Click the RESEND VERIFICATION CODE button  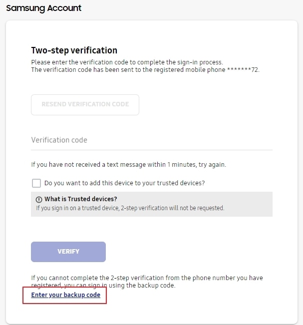(85, 105)
